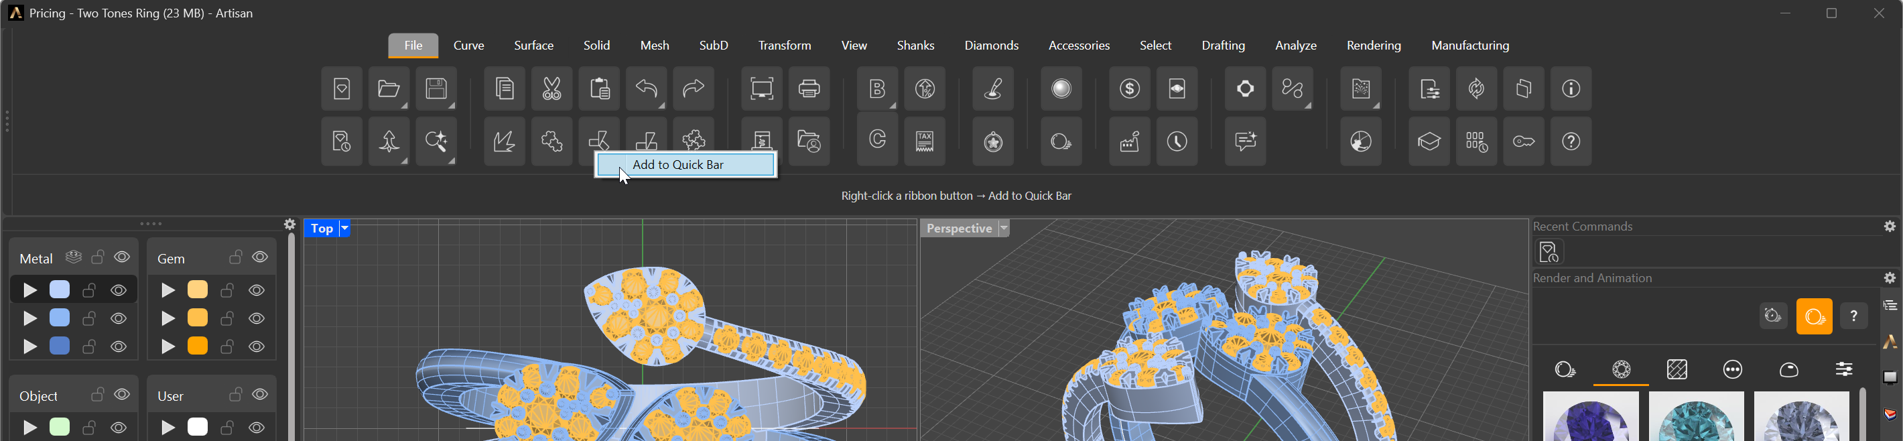Choose Add to Quick Bar menu entry
Viewport: 1903px width, 441px height.
point(686,165)
